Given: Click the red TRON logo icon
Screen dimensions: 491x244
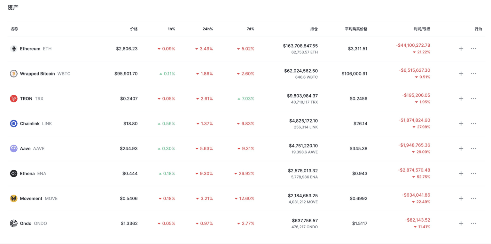Looking at the screenshot, I should coord(13,98).
